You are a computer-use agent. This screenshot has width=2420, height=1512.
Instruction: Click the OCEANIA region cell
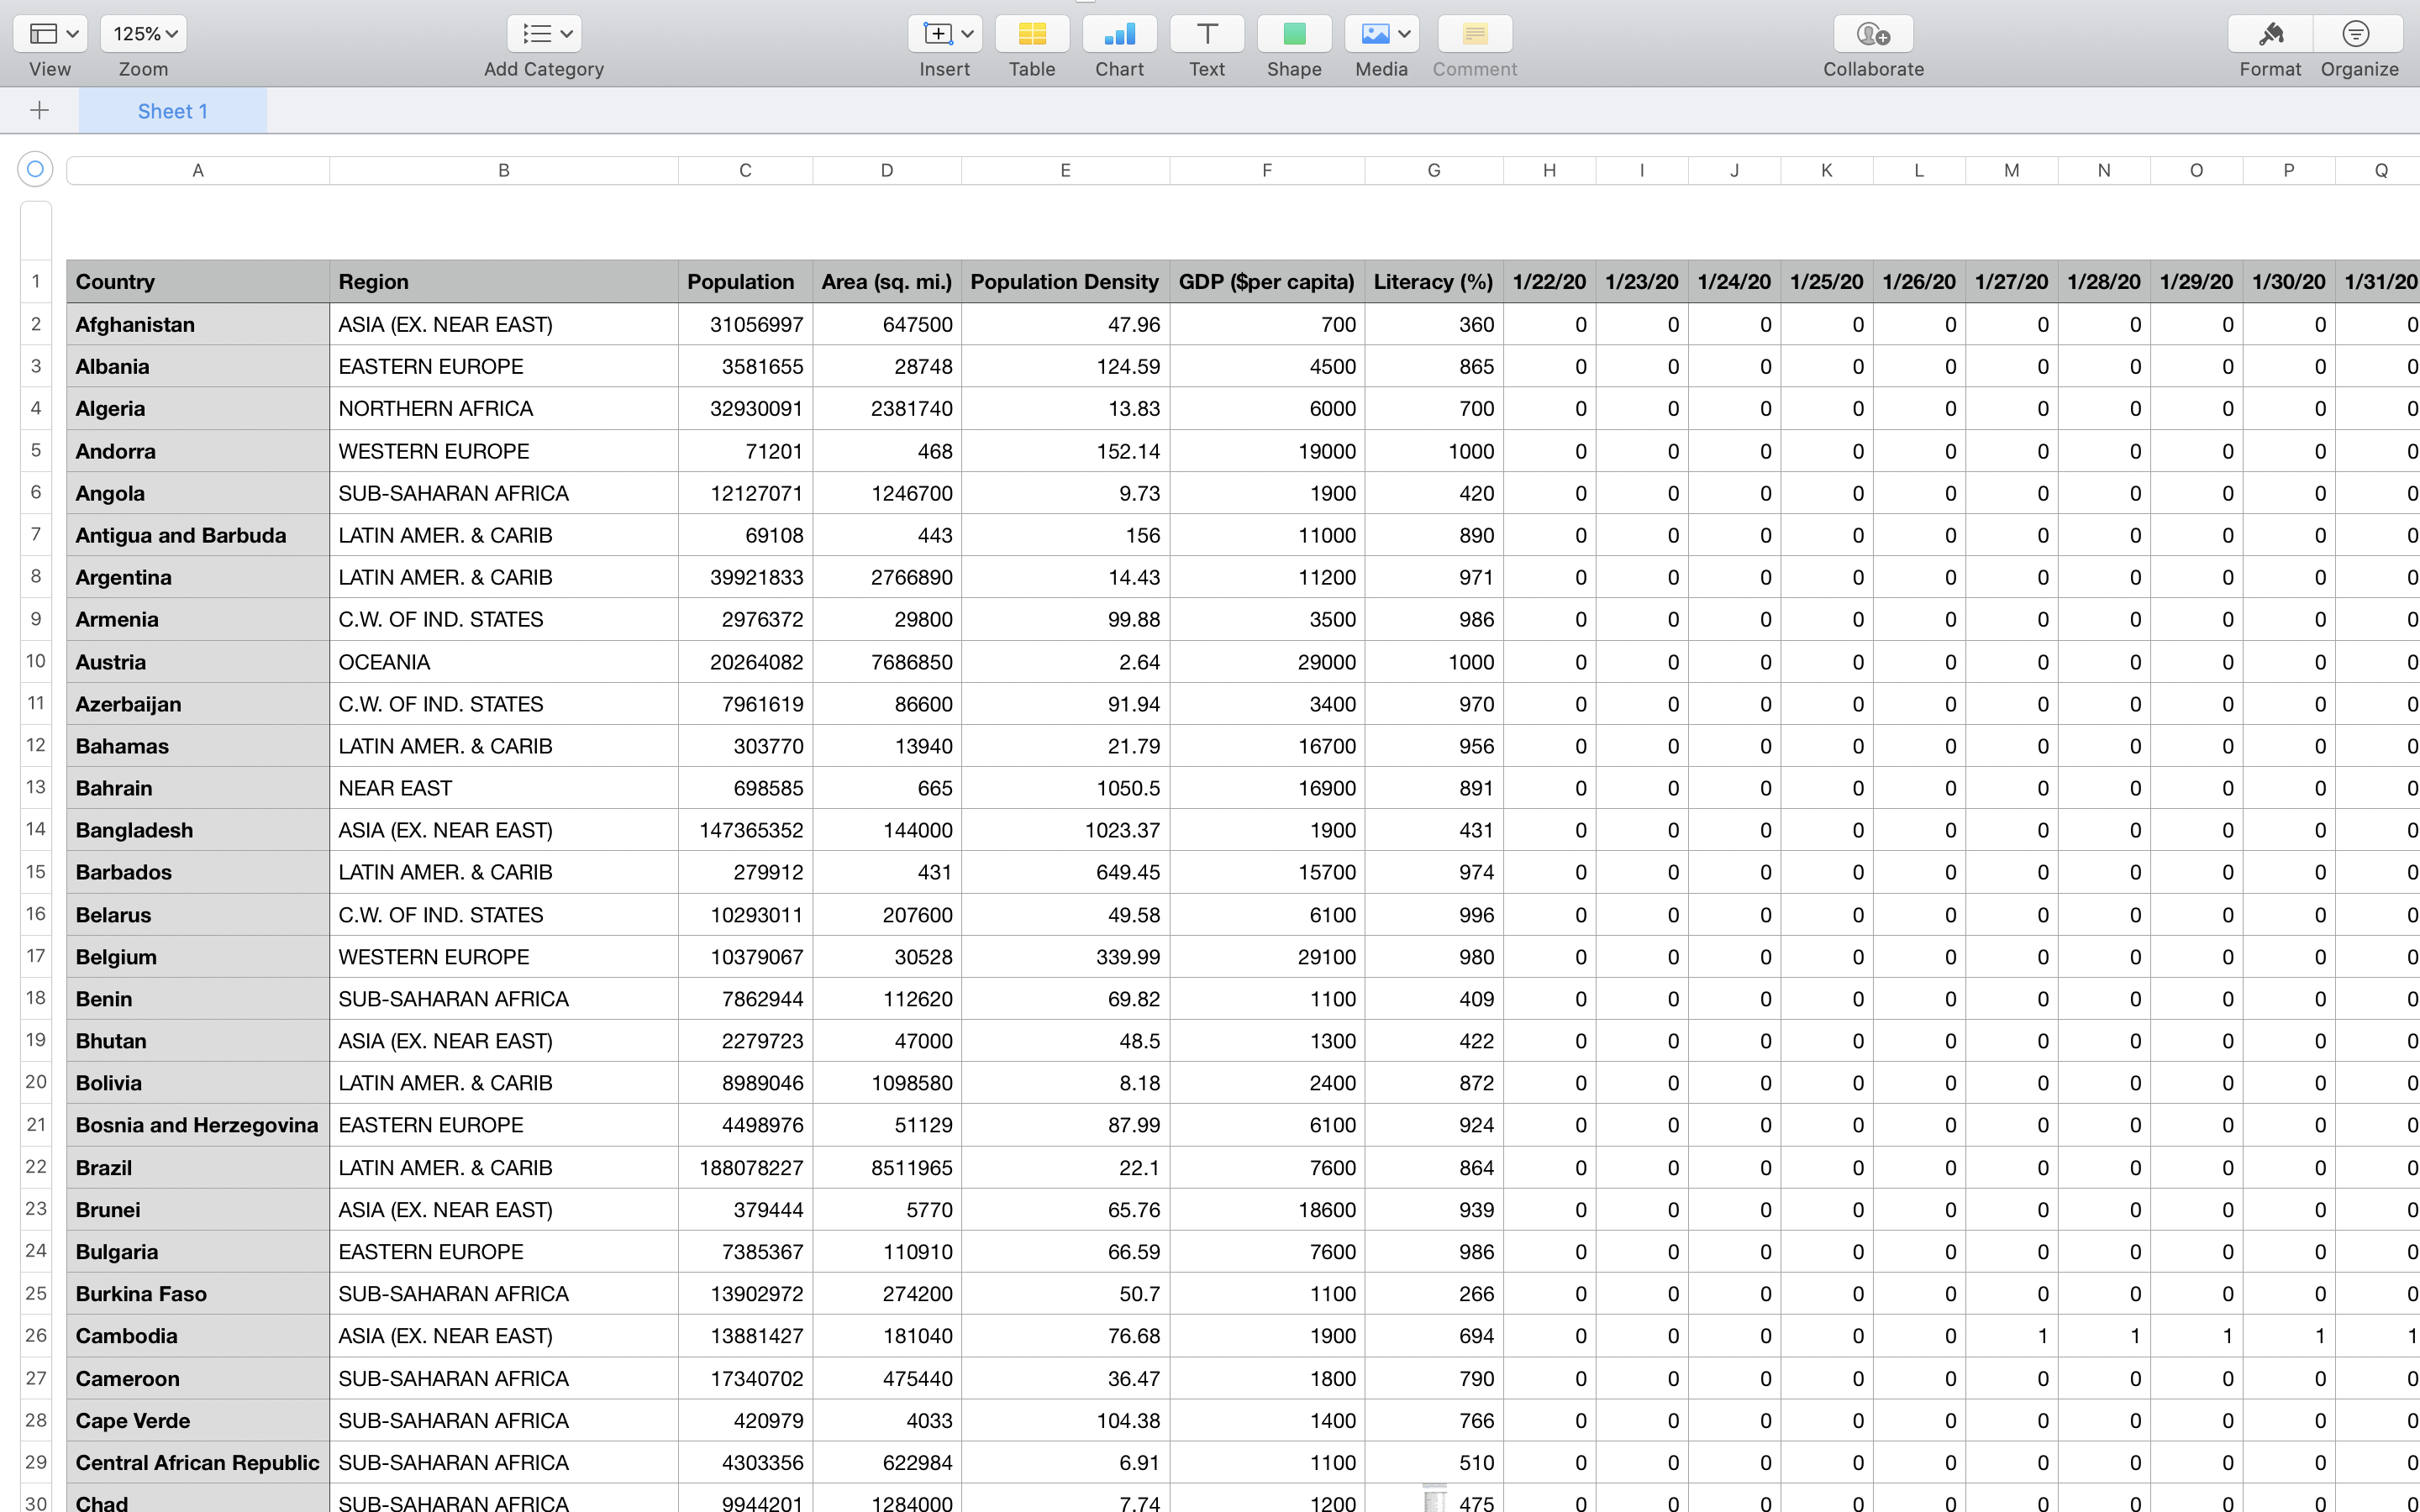tap(504, 662)
